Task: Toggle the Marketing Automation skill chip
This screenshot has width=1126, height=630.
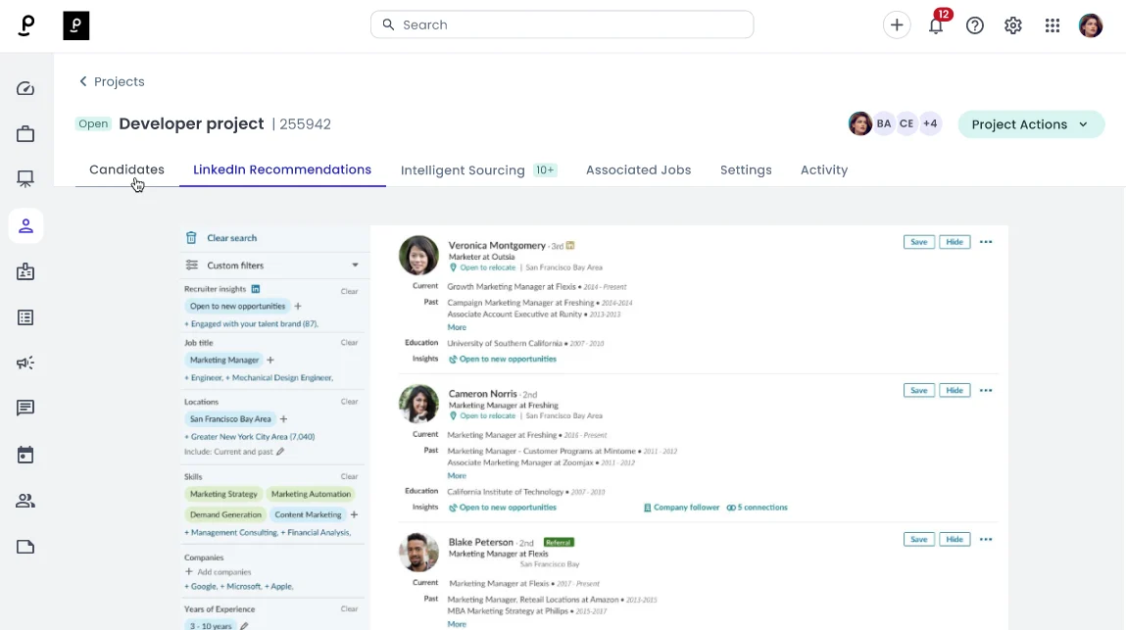Action: 311,494
